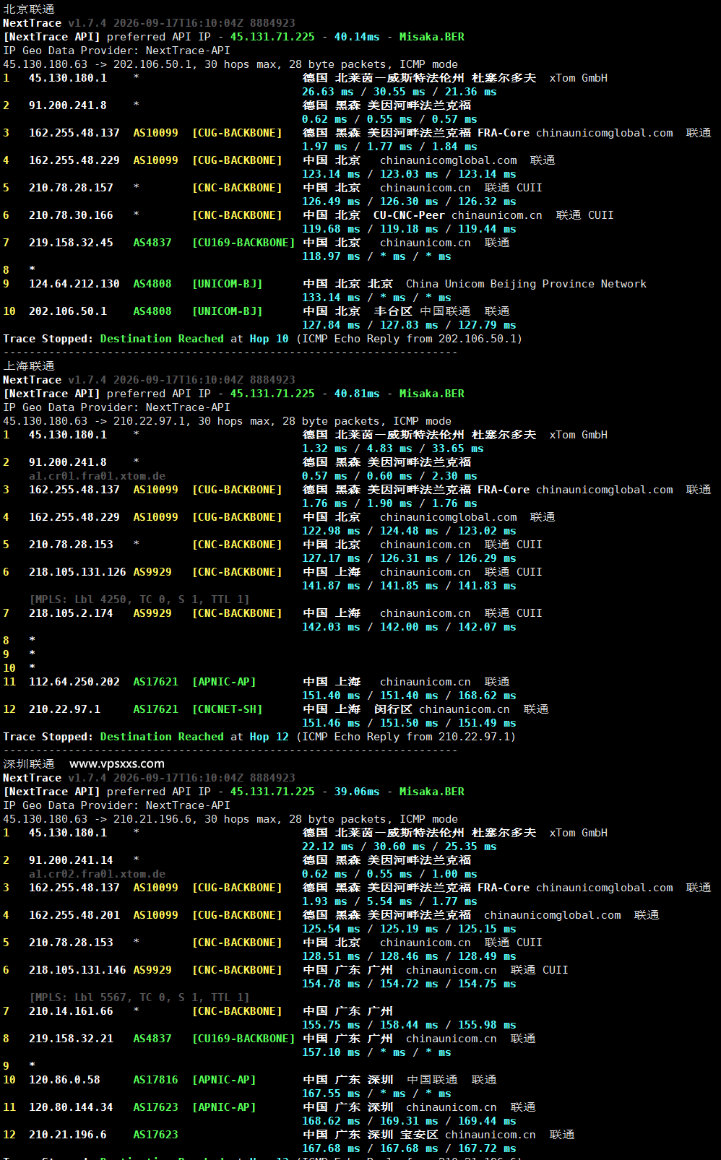Select the 40.81ms API latency value
The image size is (721, 1160).
tap(357, 394)
